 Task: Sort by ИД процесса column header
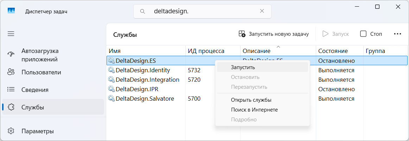click(x=213, y=51)
